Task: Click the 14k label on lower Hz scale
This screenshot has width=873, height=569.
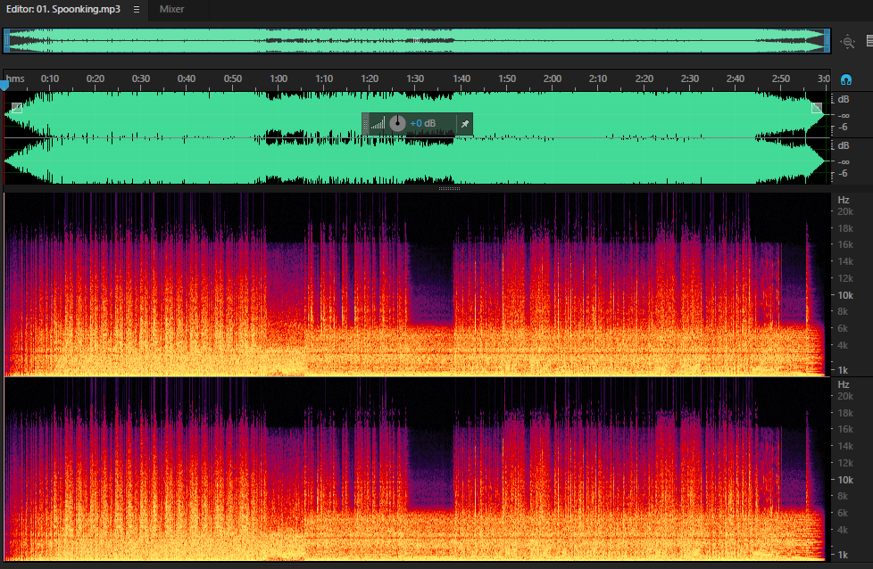Action: pyautogui.click(x=845, y=446)
